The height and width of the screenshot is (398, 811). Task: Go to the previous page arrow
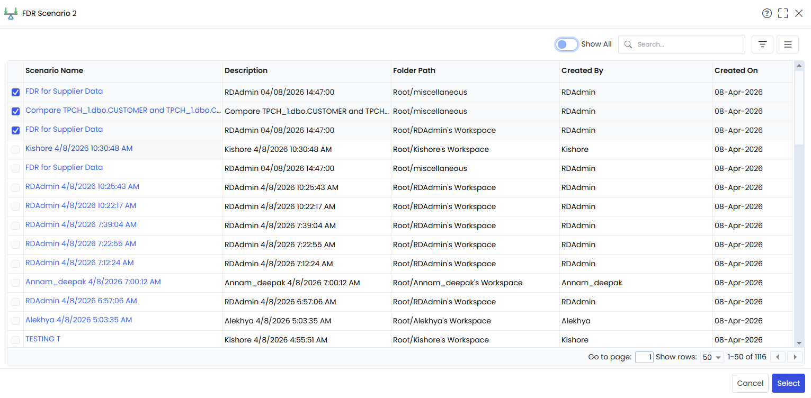pos(777,357)
